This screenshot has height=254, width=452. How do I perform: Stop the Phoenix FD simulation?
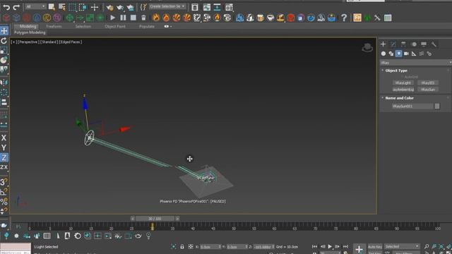133,18
